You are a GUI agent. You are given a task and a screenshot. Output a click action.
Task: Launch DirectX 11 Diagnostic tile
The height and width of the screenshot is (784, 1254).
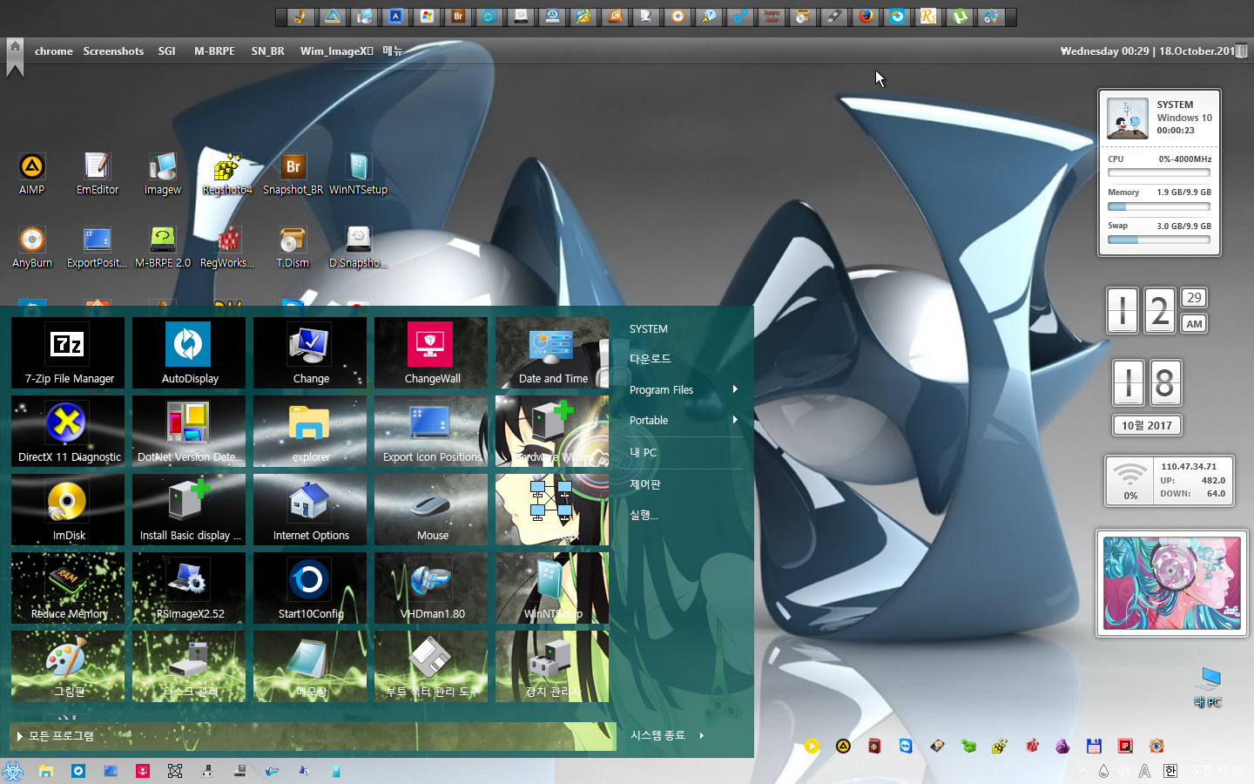68,431
